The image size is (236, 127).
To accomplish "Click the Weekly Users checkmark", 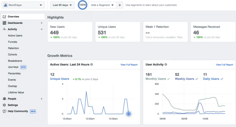I will click(x=197, y=79).
